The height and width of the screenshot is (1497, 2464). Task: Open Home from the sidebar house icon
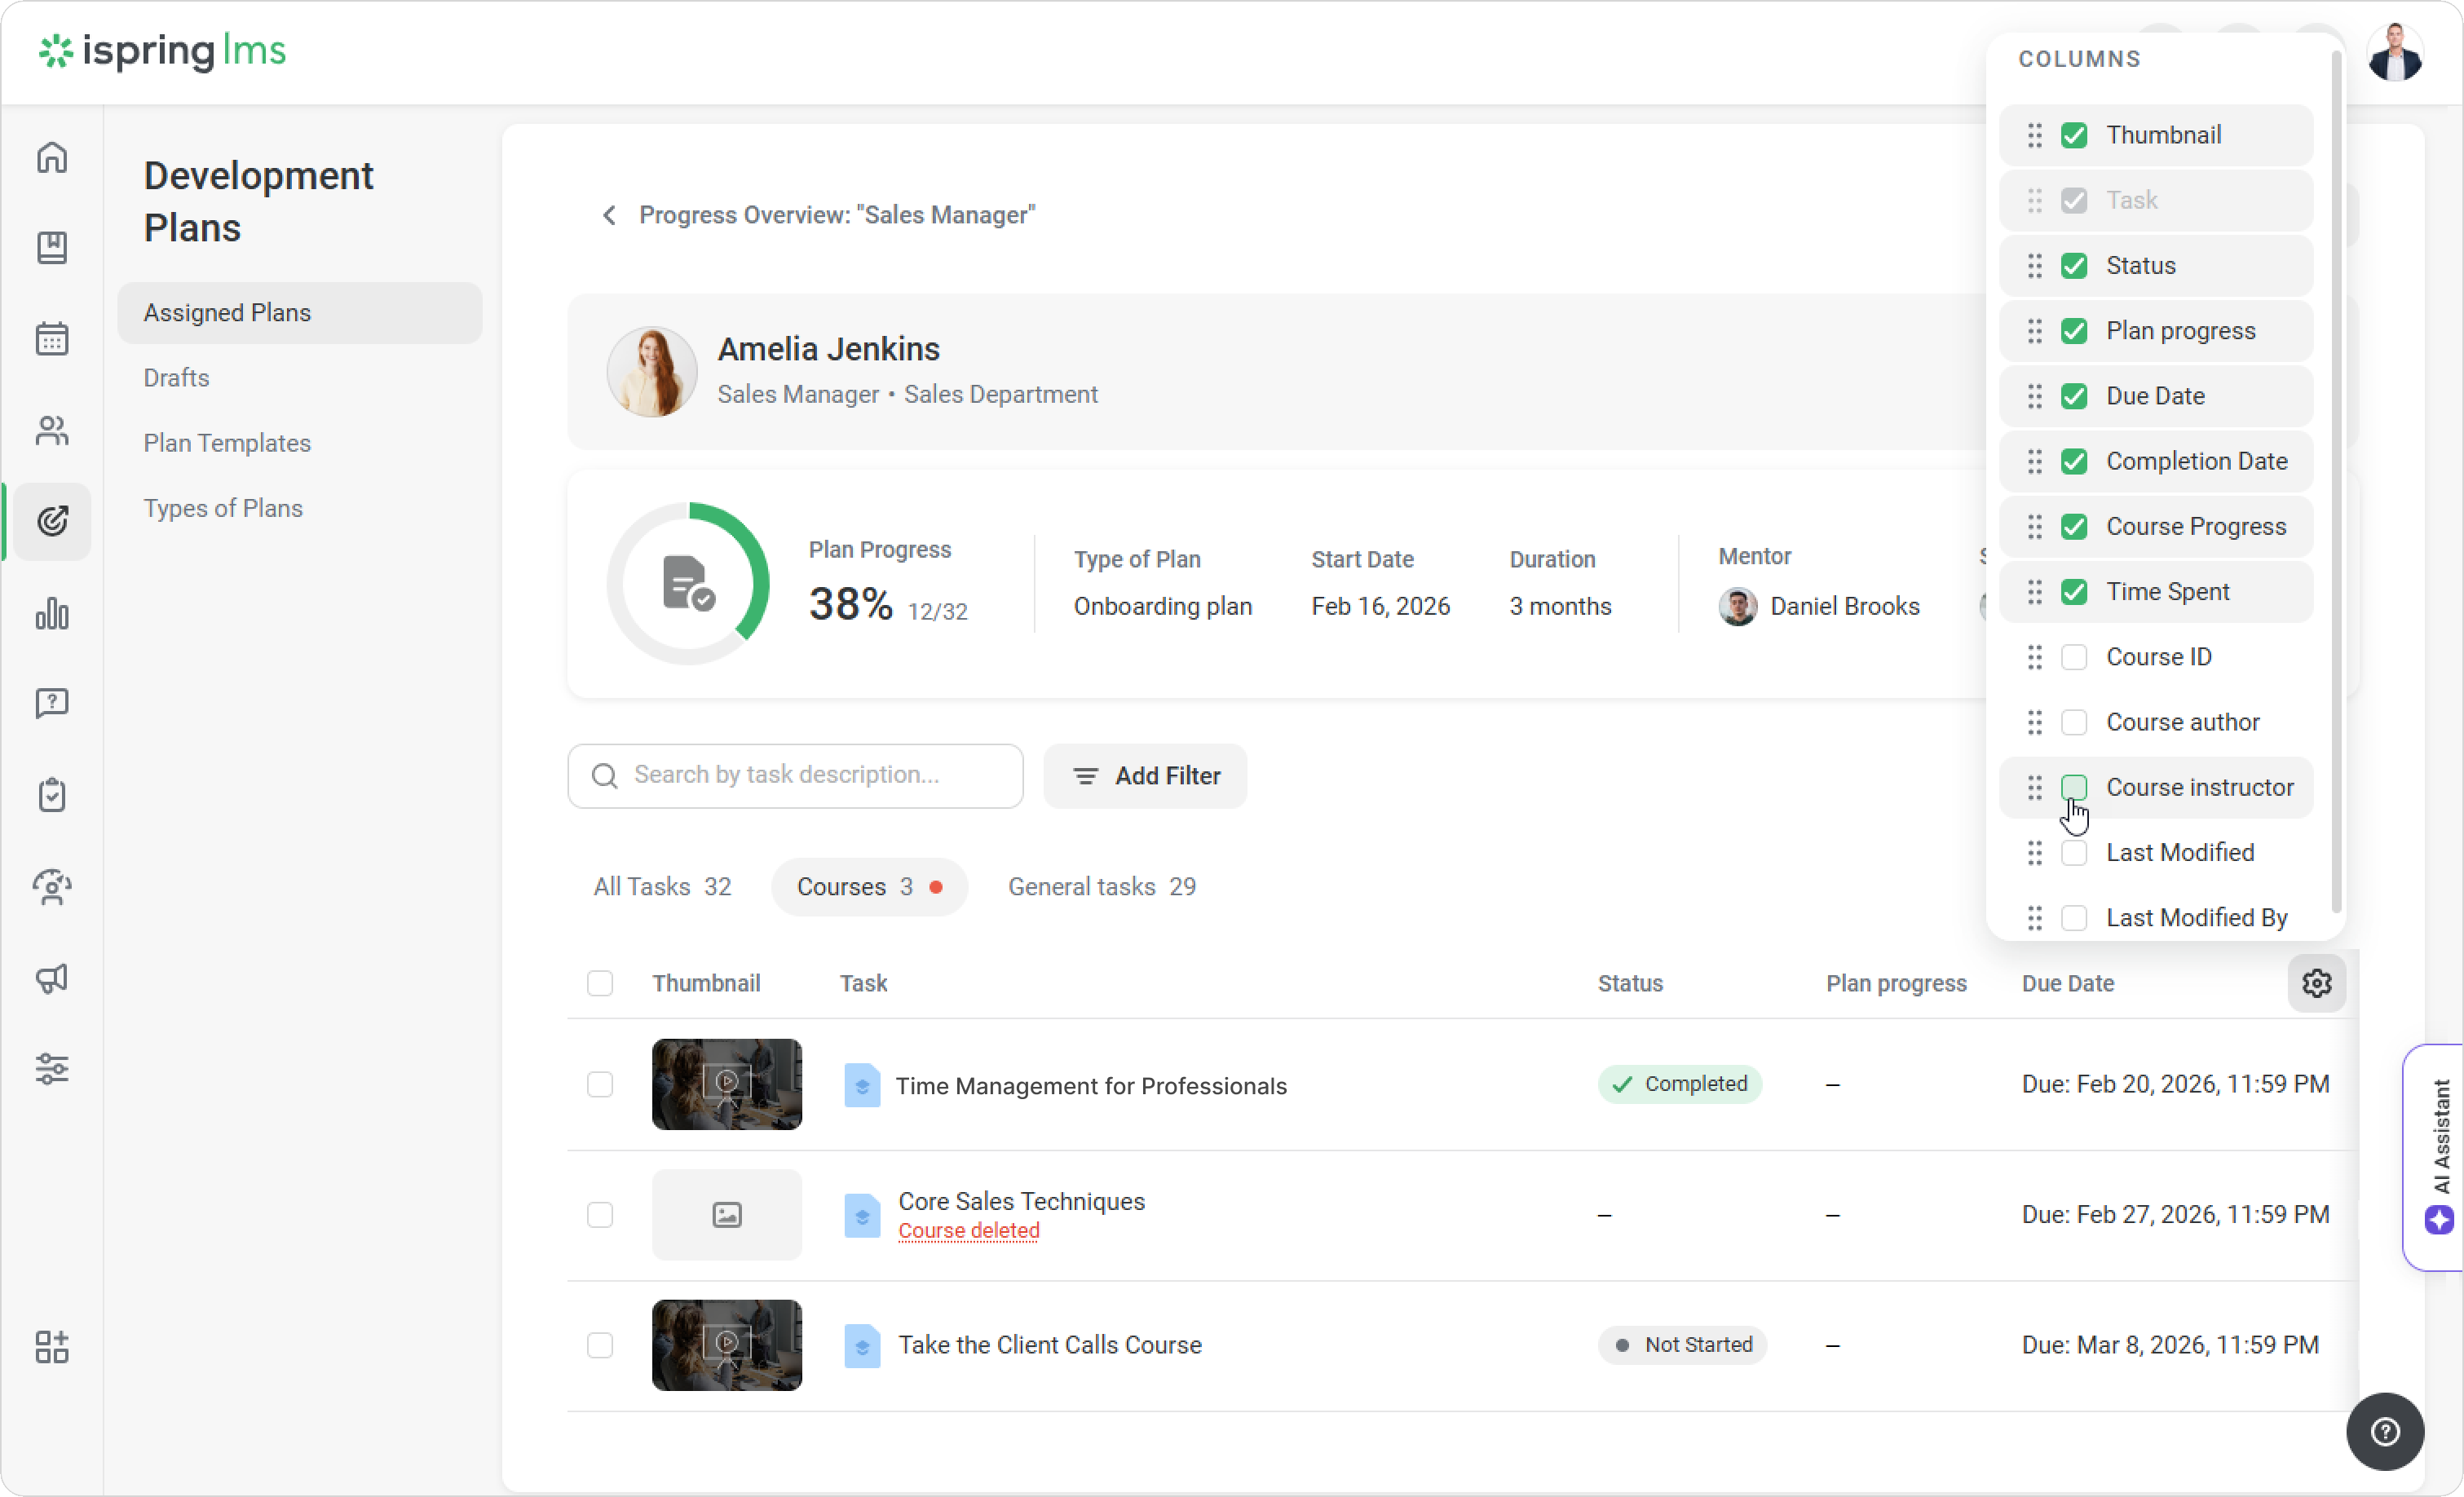(x=52, y=157)
